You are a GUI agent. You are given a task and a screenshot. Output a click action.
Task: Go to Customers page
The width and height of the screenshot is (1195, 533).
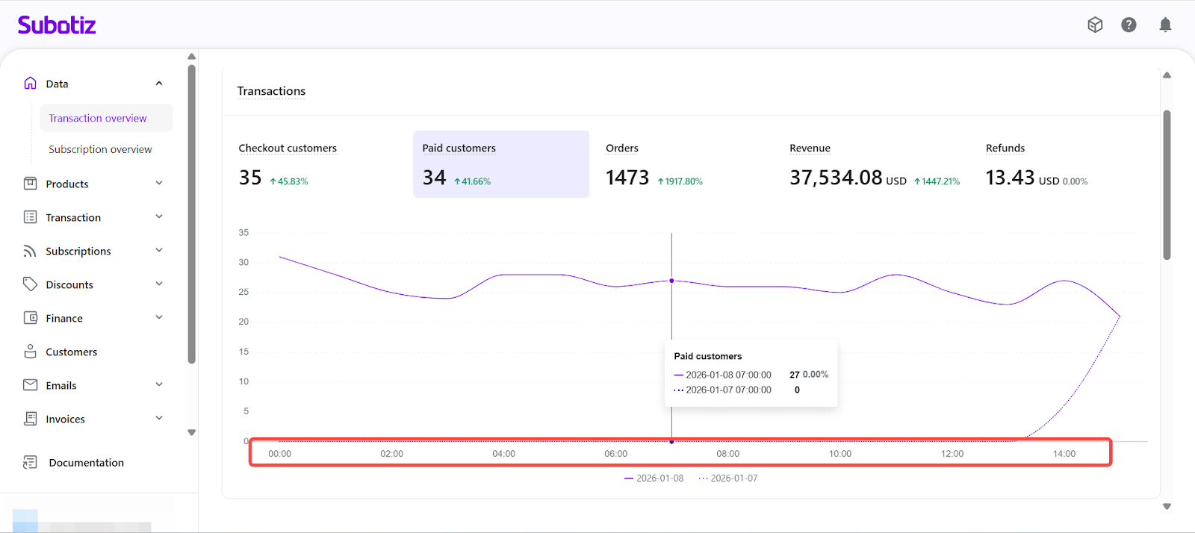tap(71, 352)
